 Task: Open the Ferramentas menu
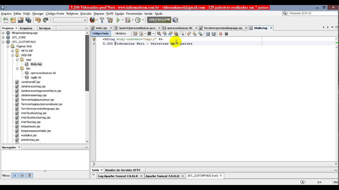(x=134, y=13)
